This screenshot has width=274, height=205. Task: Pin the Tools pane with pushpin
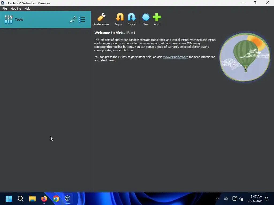click(x=73, y=19)
